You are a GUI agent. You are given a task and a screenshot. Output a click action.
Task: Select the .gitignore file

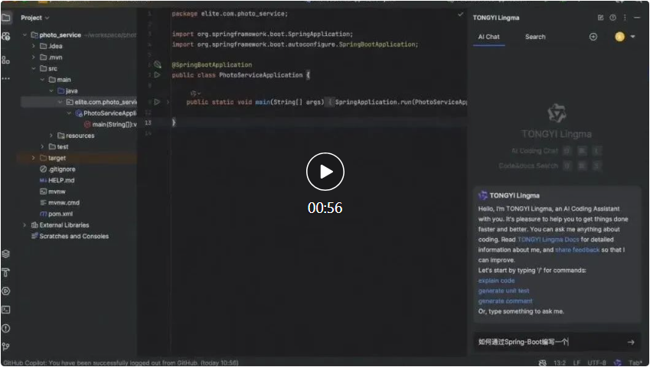(57, 169)
